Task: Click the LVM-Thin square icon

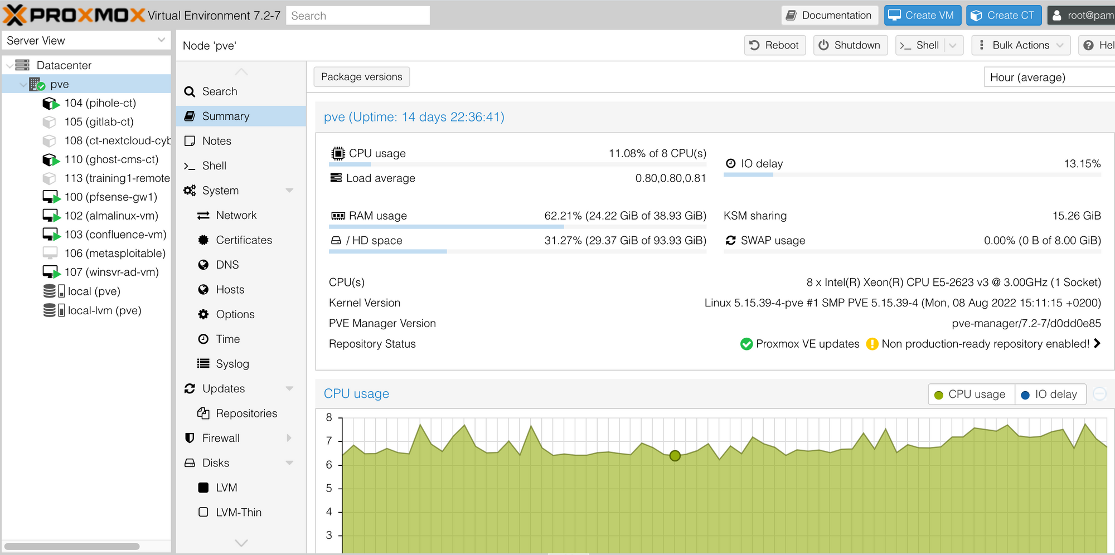Action: pyautogui.click(x=203, y=512)
